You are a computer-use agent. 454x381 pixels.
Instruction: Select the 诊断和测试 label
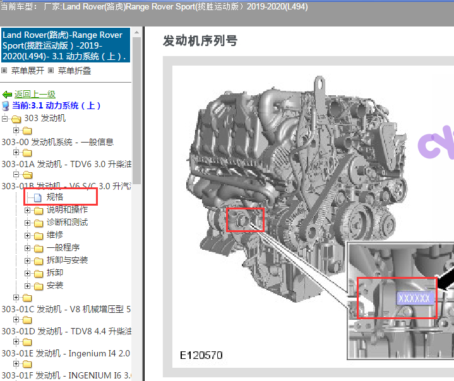[67, 223]
